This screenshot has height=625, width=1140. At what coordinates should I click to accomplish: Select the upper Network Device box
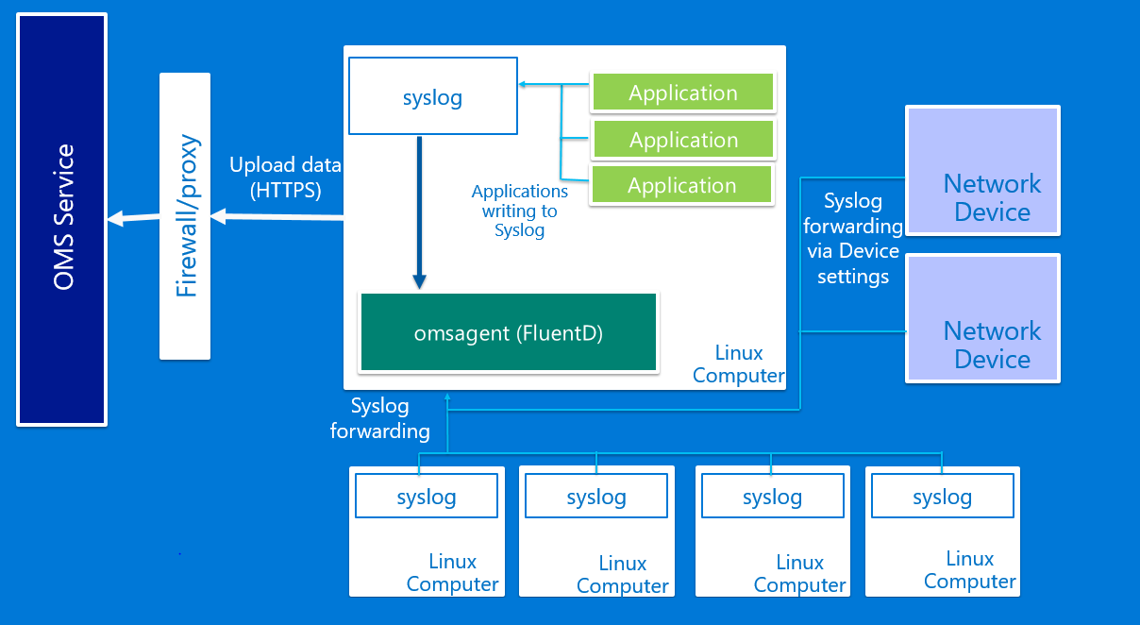tap(982, 170)
